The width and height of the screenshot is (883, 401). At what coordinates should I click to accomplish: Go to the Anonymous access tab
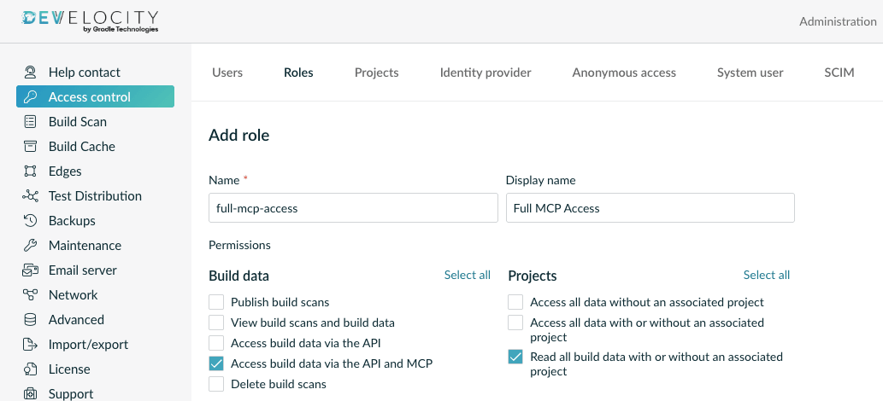pyautogui.click(x=624, y=73)
